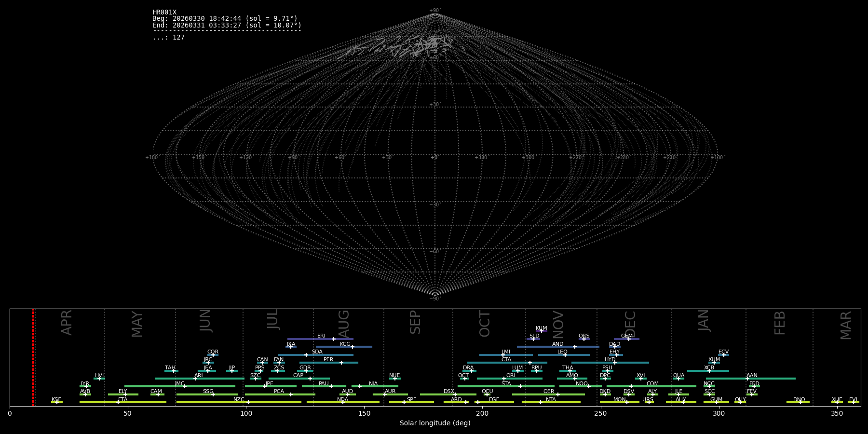868x434 pixels.
Task: Click the HYD shower label
Action: coord(610,360)
